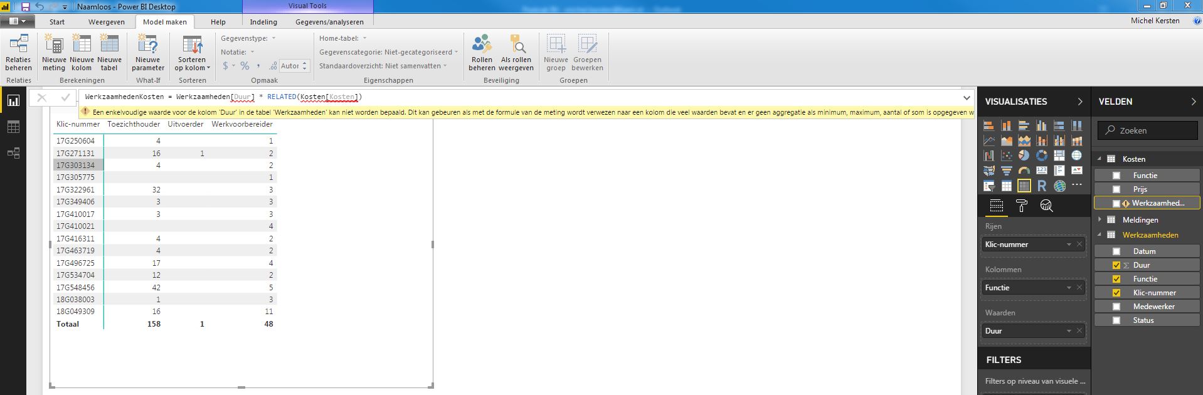Select the funnel chart visual
The width and height of the screenshot is (1203, 395).
coord(1006,170)
